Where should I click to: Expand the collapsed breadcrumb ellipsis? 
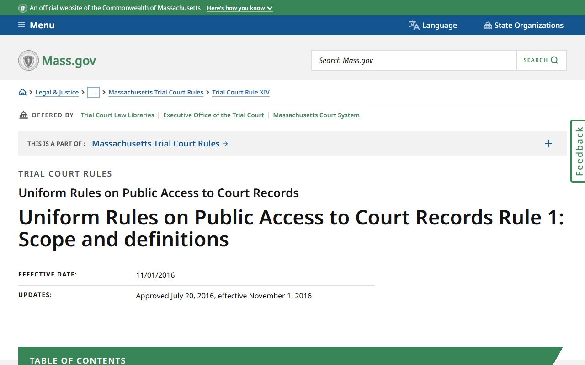tap(93, 92)
